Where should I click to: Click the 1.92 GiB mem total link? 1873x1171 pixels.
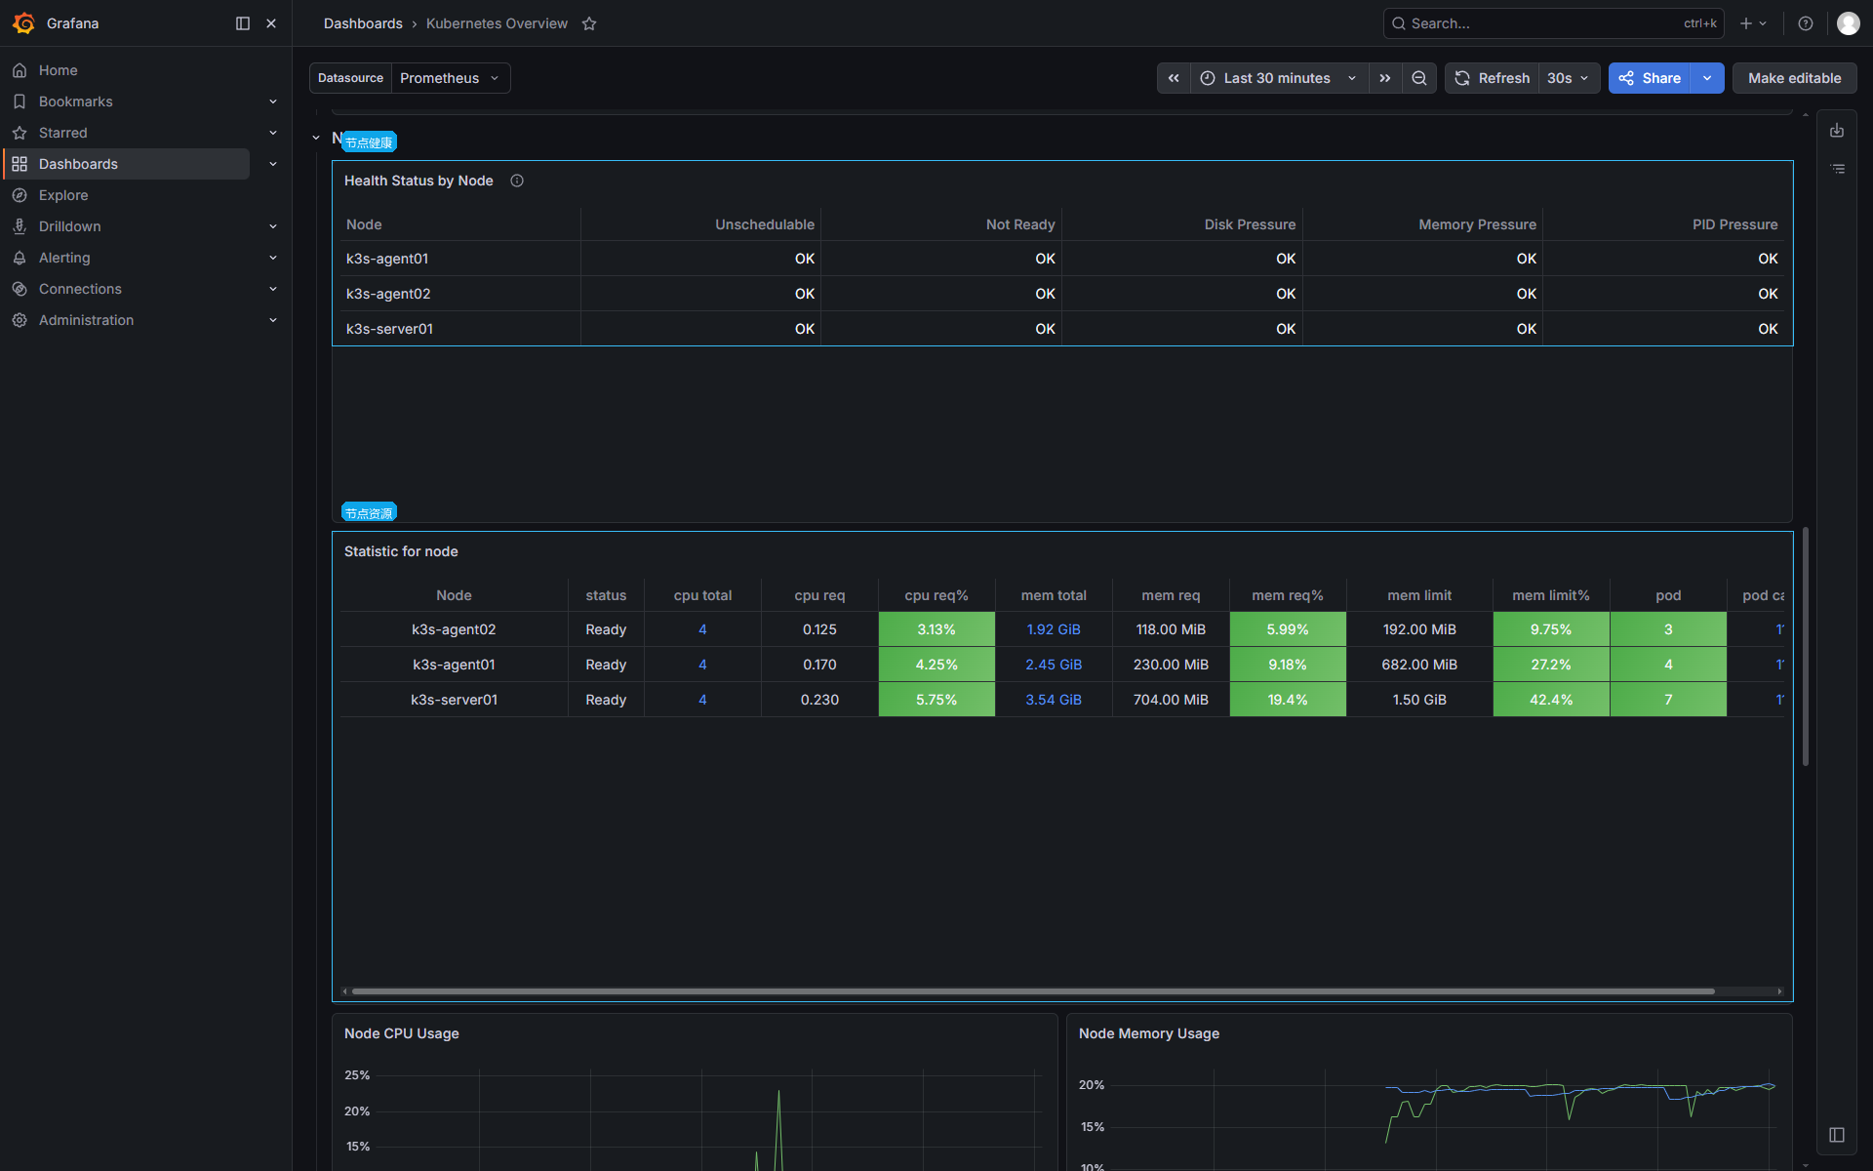[1054, 629]
